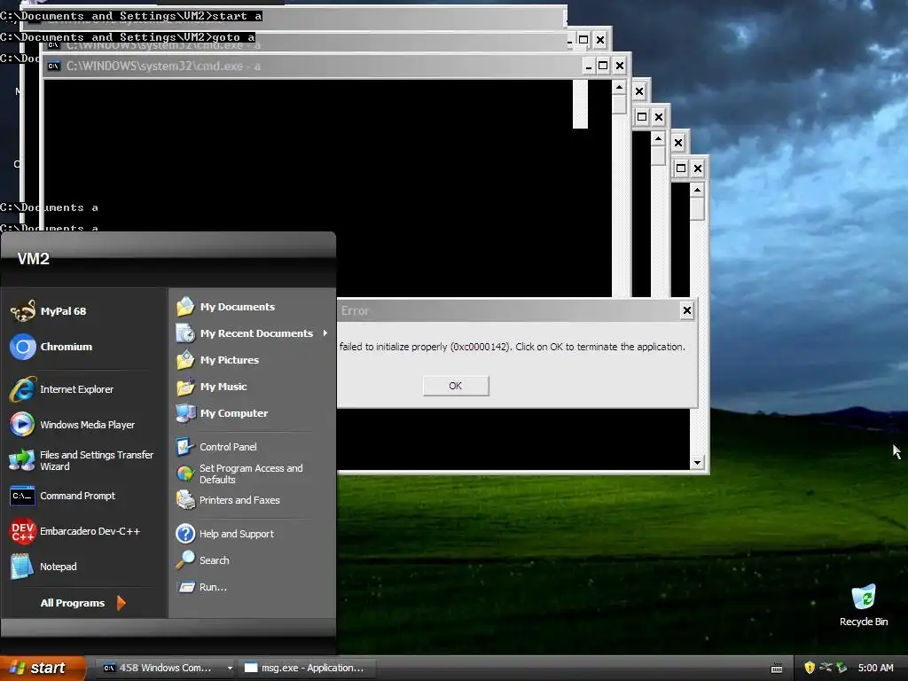Screen dimensions: 908x681
Task: Open Command Prompt icon in Start menu
Action: point(23,496)
